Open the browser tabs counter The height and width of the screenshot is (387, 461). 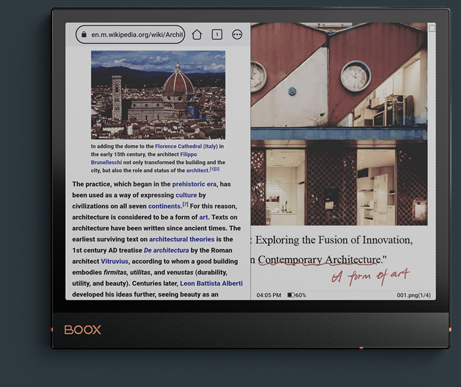point(217,35)
